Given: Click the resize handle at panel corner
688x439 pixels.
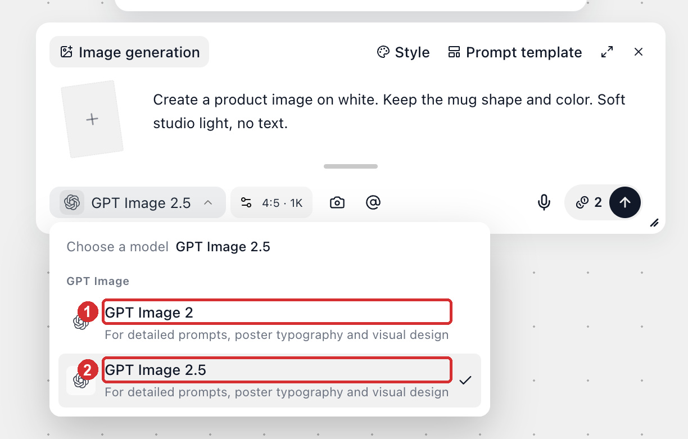Looking at the screenshot, I should click(x=654, y=223).
